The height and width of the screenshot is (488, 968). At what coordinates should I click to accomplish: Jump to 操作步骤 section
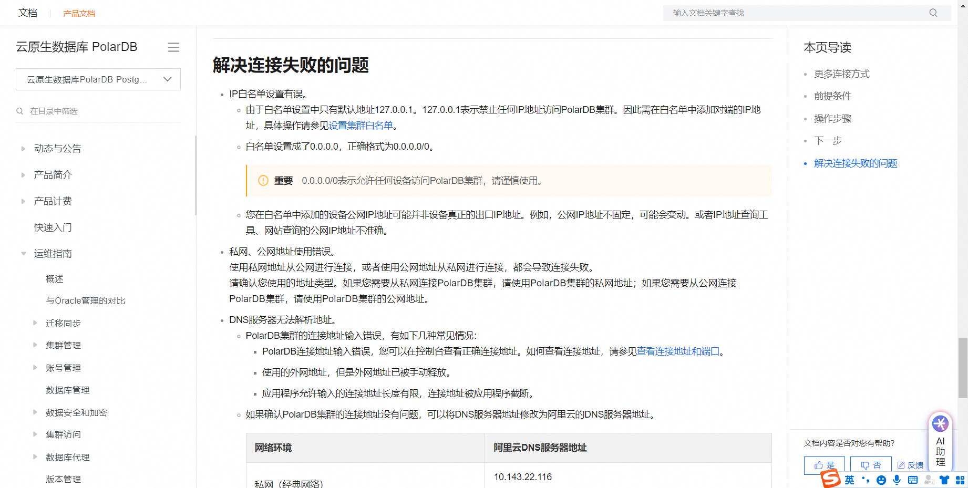[x=833, y=119]
